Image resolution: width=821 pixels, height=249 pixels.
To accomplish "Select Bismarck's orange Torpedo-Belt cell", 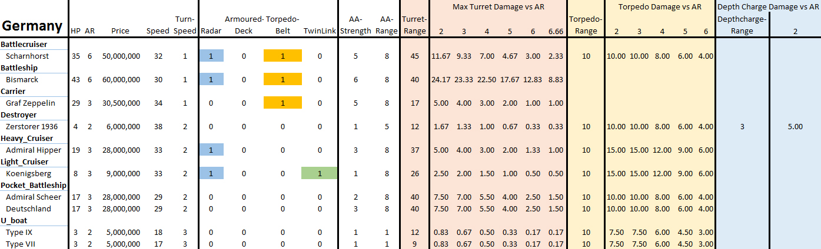I will point(282,80).
